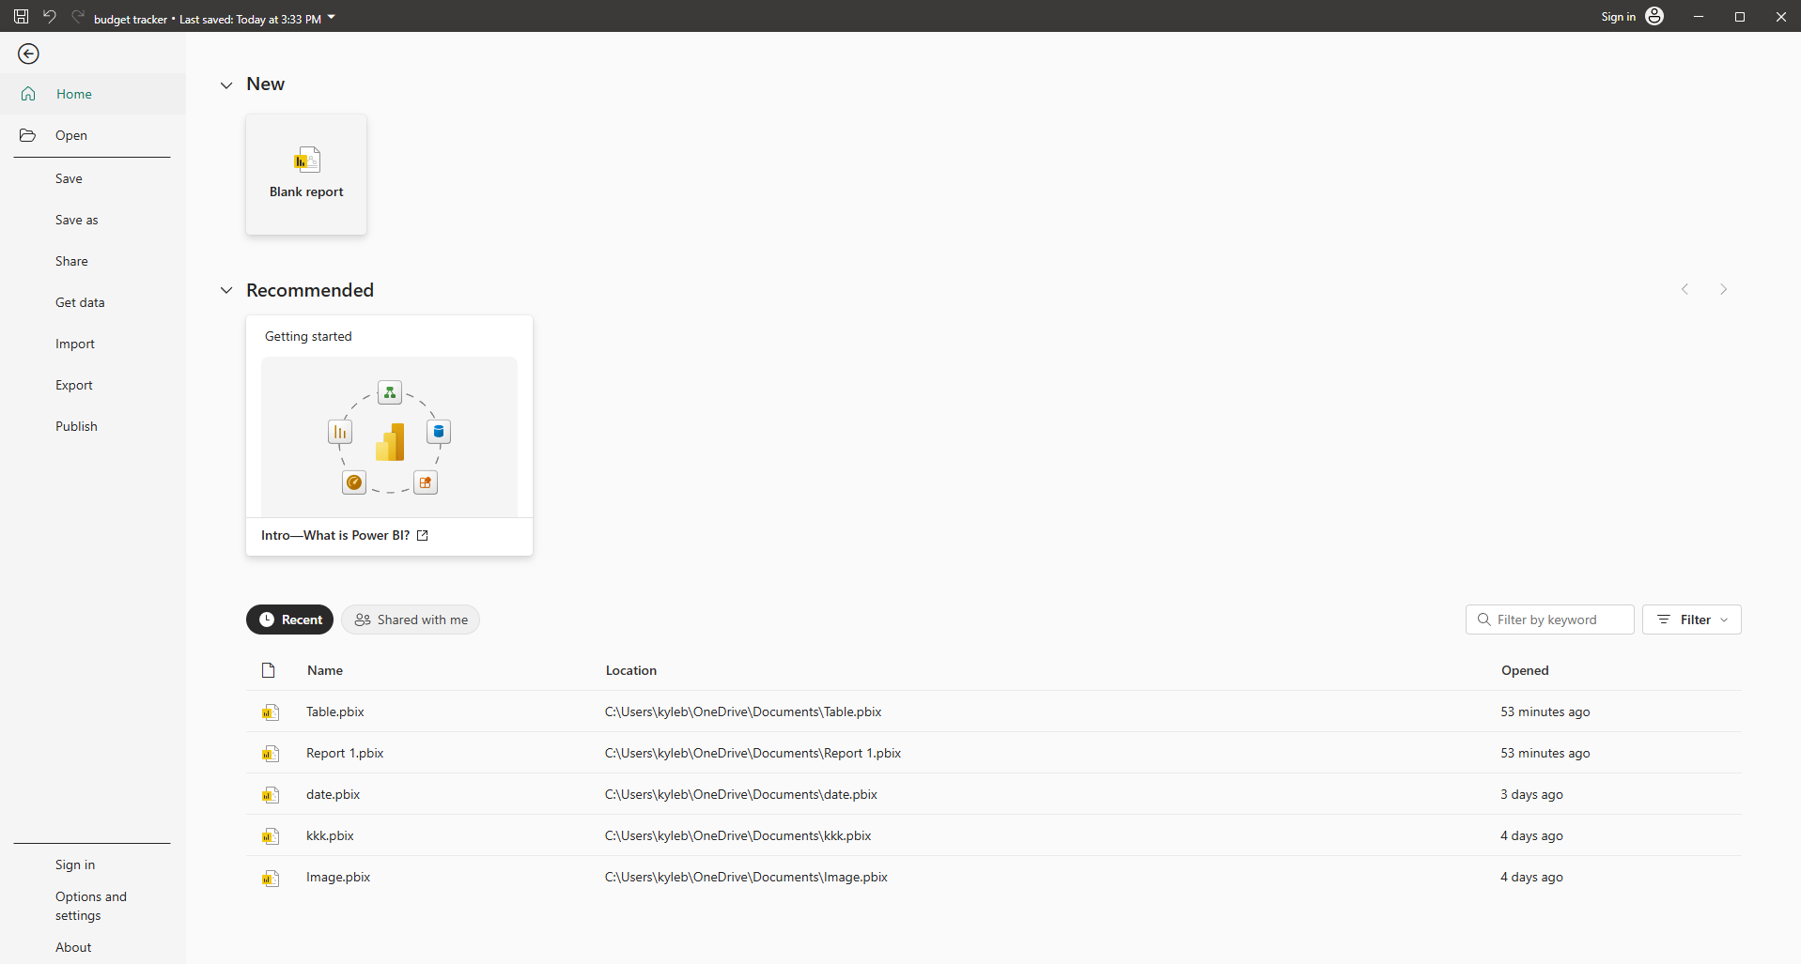The width and height of the screenshot is (1801, 964).
Task: Click the location path of Report 1.pbix
Action: (x=753, y=753)
